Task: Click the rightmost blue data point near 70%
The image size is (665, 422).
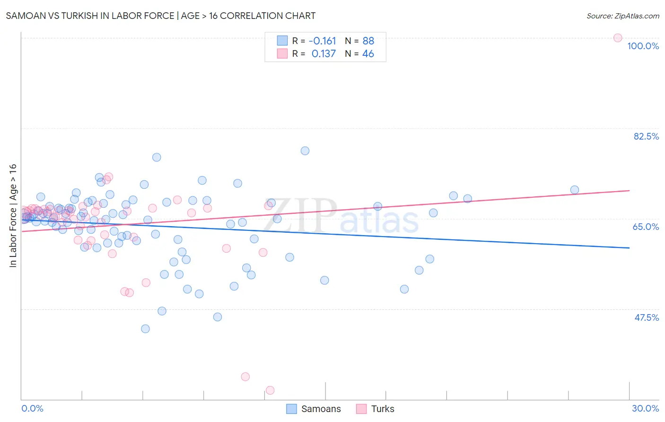Action: pos(575,190)
